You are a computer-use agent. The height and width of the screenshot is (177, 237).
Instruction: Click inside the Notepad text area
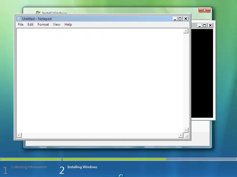point(100,81)
